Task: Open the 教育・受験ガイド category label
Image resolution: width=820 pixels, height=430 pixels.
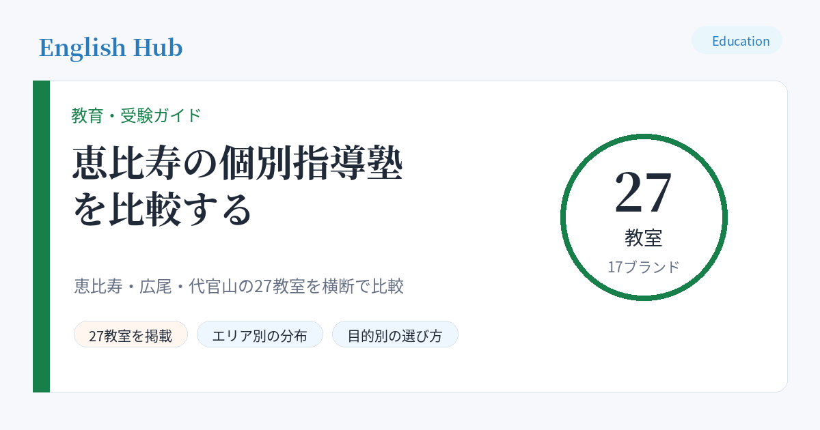Action: (137, 115)
